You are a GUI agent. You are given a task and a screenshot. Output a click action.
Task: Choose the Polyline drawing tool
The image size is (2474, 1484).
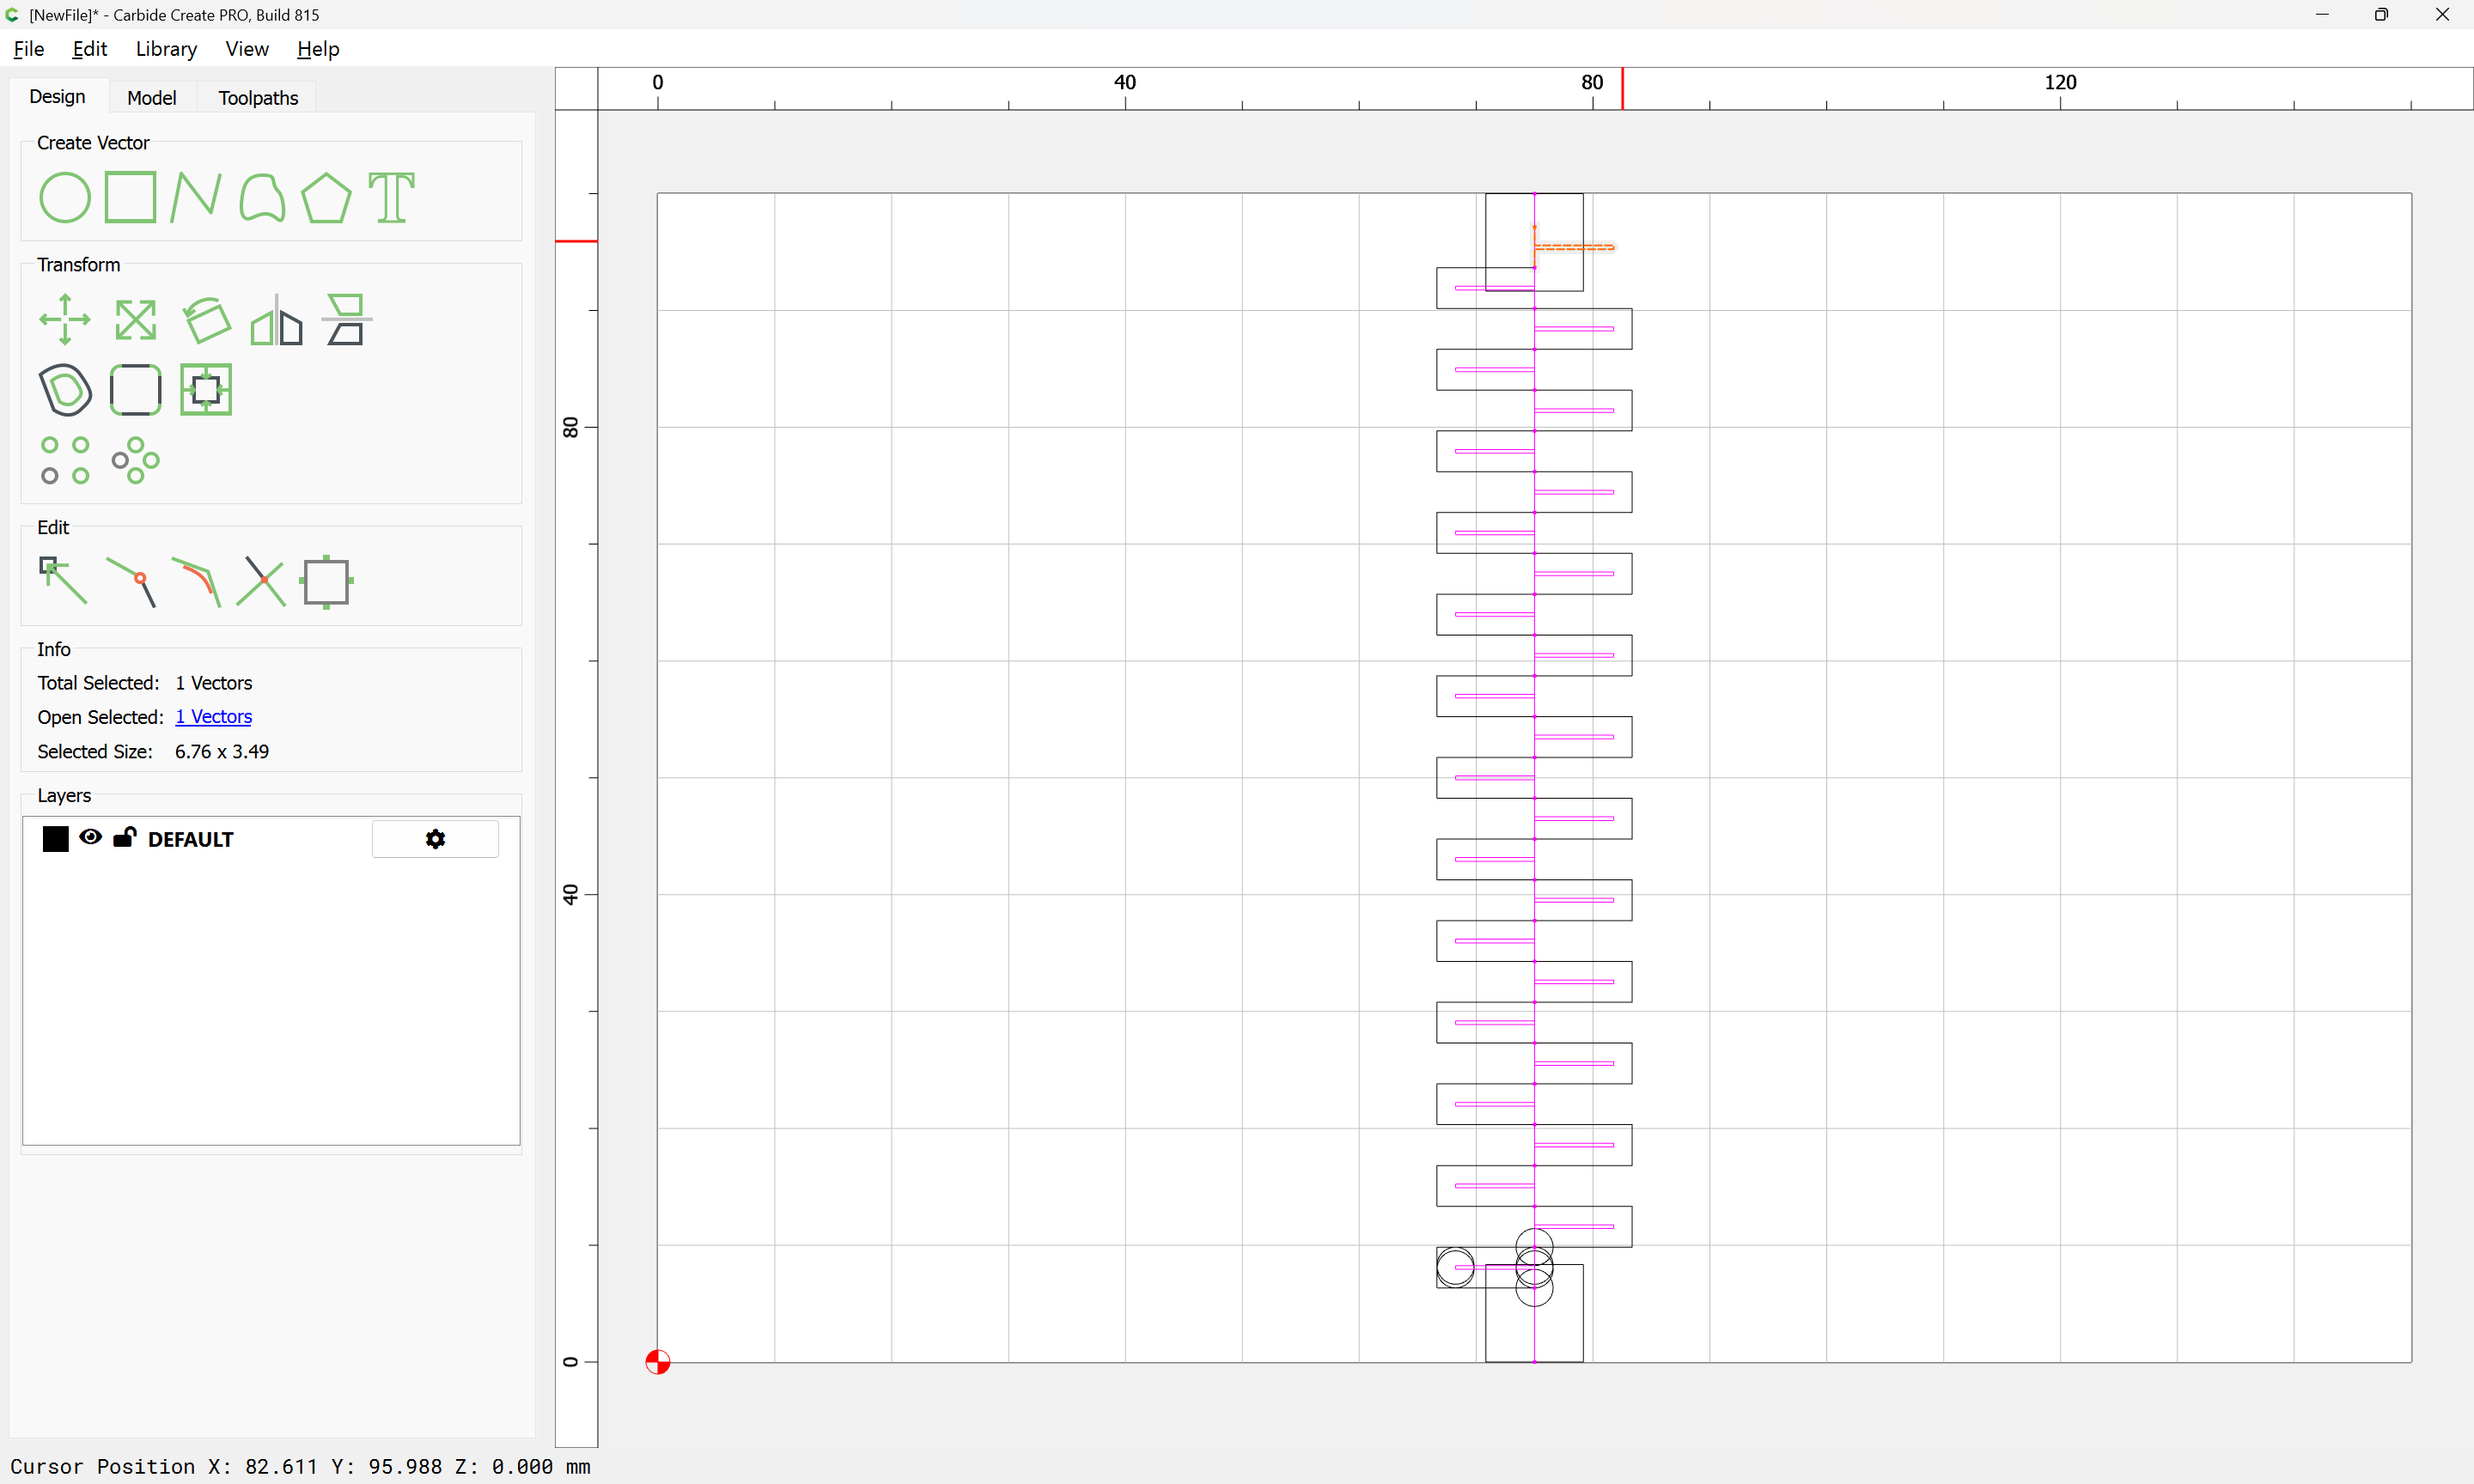pyautogui.click(x=195, y=197)
